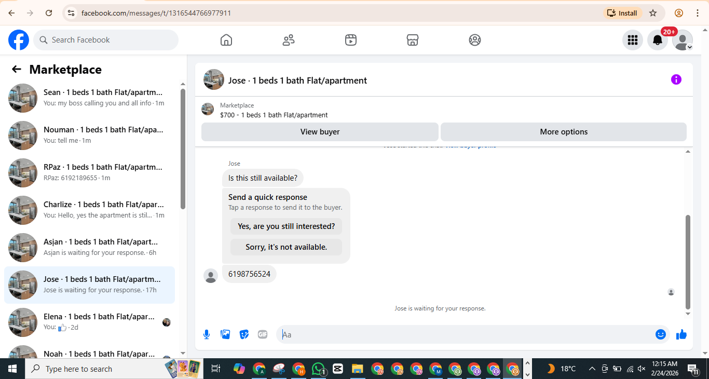This screenshot has height=379, width=709.
Task: Go to Home feed icon
Action: point(226,40)
